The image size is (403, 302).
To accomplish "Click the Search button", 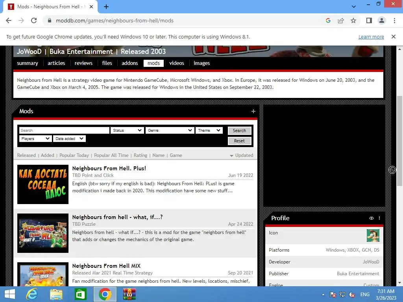I will click(x=239, y=131).
